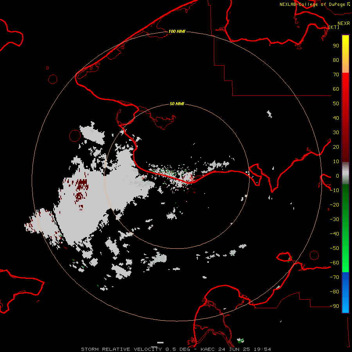Click the -20 value on the velocity scale
The image size is (352, 352).
click(x=334, y=205)
